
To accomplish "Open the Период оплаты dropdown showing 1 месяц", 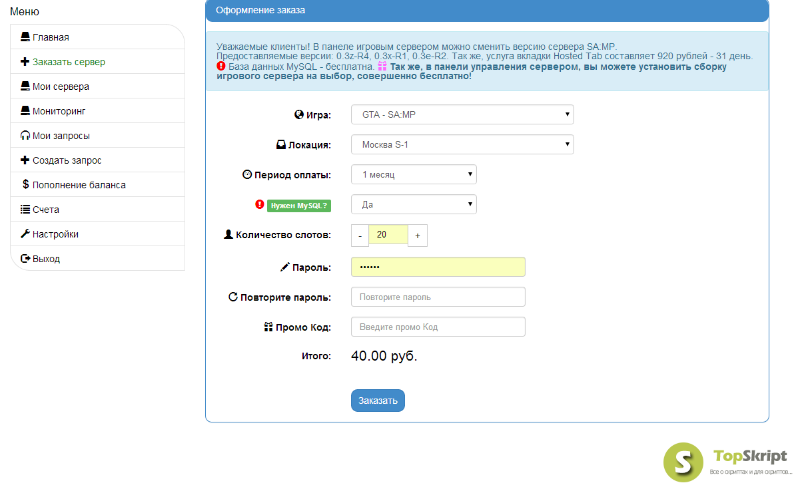I will (x=414, y=174).
